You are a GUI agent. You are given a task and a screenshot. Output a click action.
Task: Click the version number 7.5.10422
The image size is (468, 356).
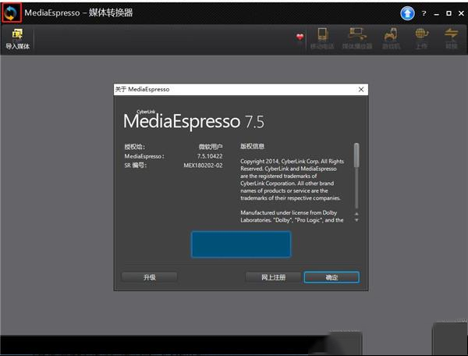(x=210, y=156)
